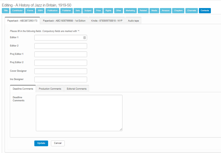Viewport: 221px width, 153px height.
Task: Click the contact icon in Editor 1 field
Action: [84, 38]
